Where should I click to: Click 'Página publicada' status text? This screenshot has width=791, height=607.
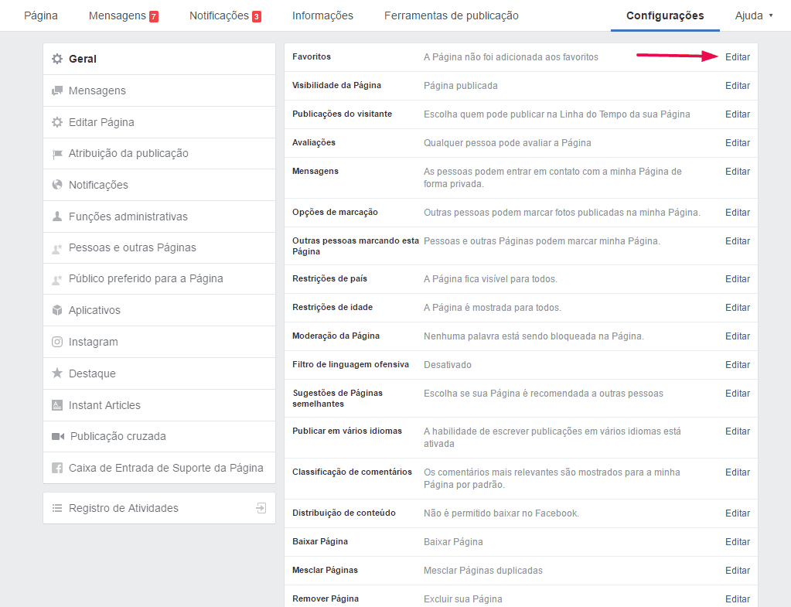[461, 86]
